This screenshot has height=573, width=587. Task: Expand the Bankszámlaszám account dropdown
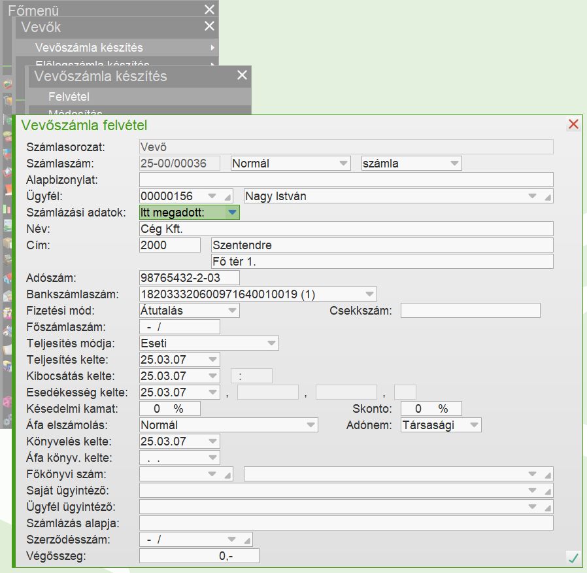point(369,294)
